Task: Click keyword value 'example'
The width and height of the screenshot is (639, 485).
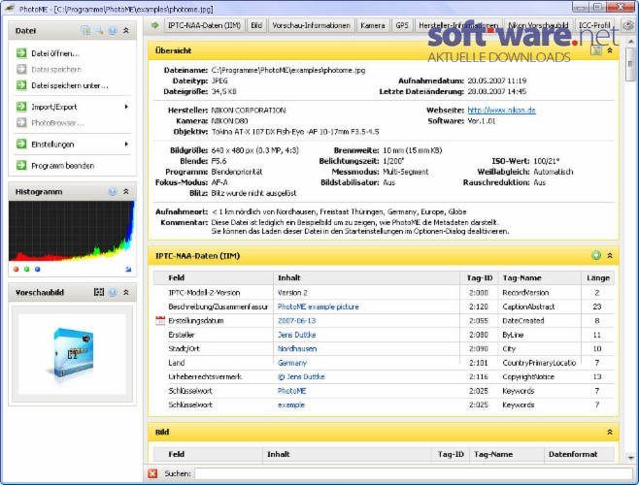Action: 291,404
